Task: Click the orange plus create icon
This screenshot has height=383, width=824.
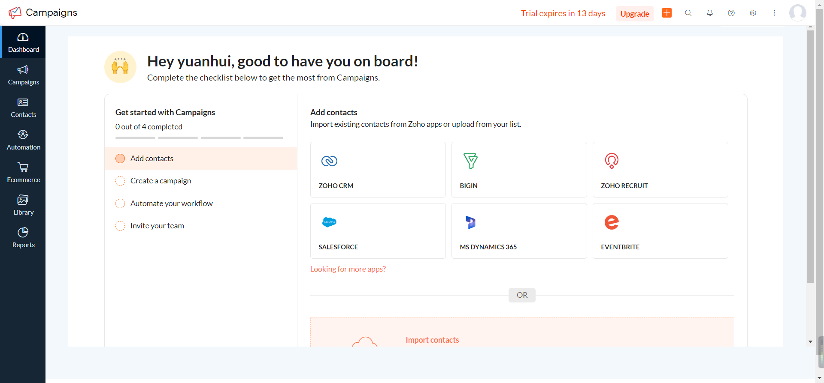Action: pyautogui.click(x=666, y=13)
